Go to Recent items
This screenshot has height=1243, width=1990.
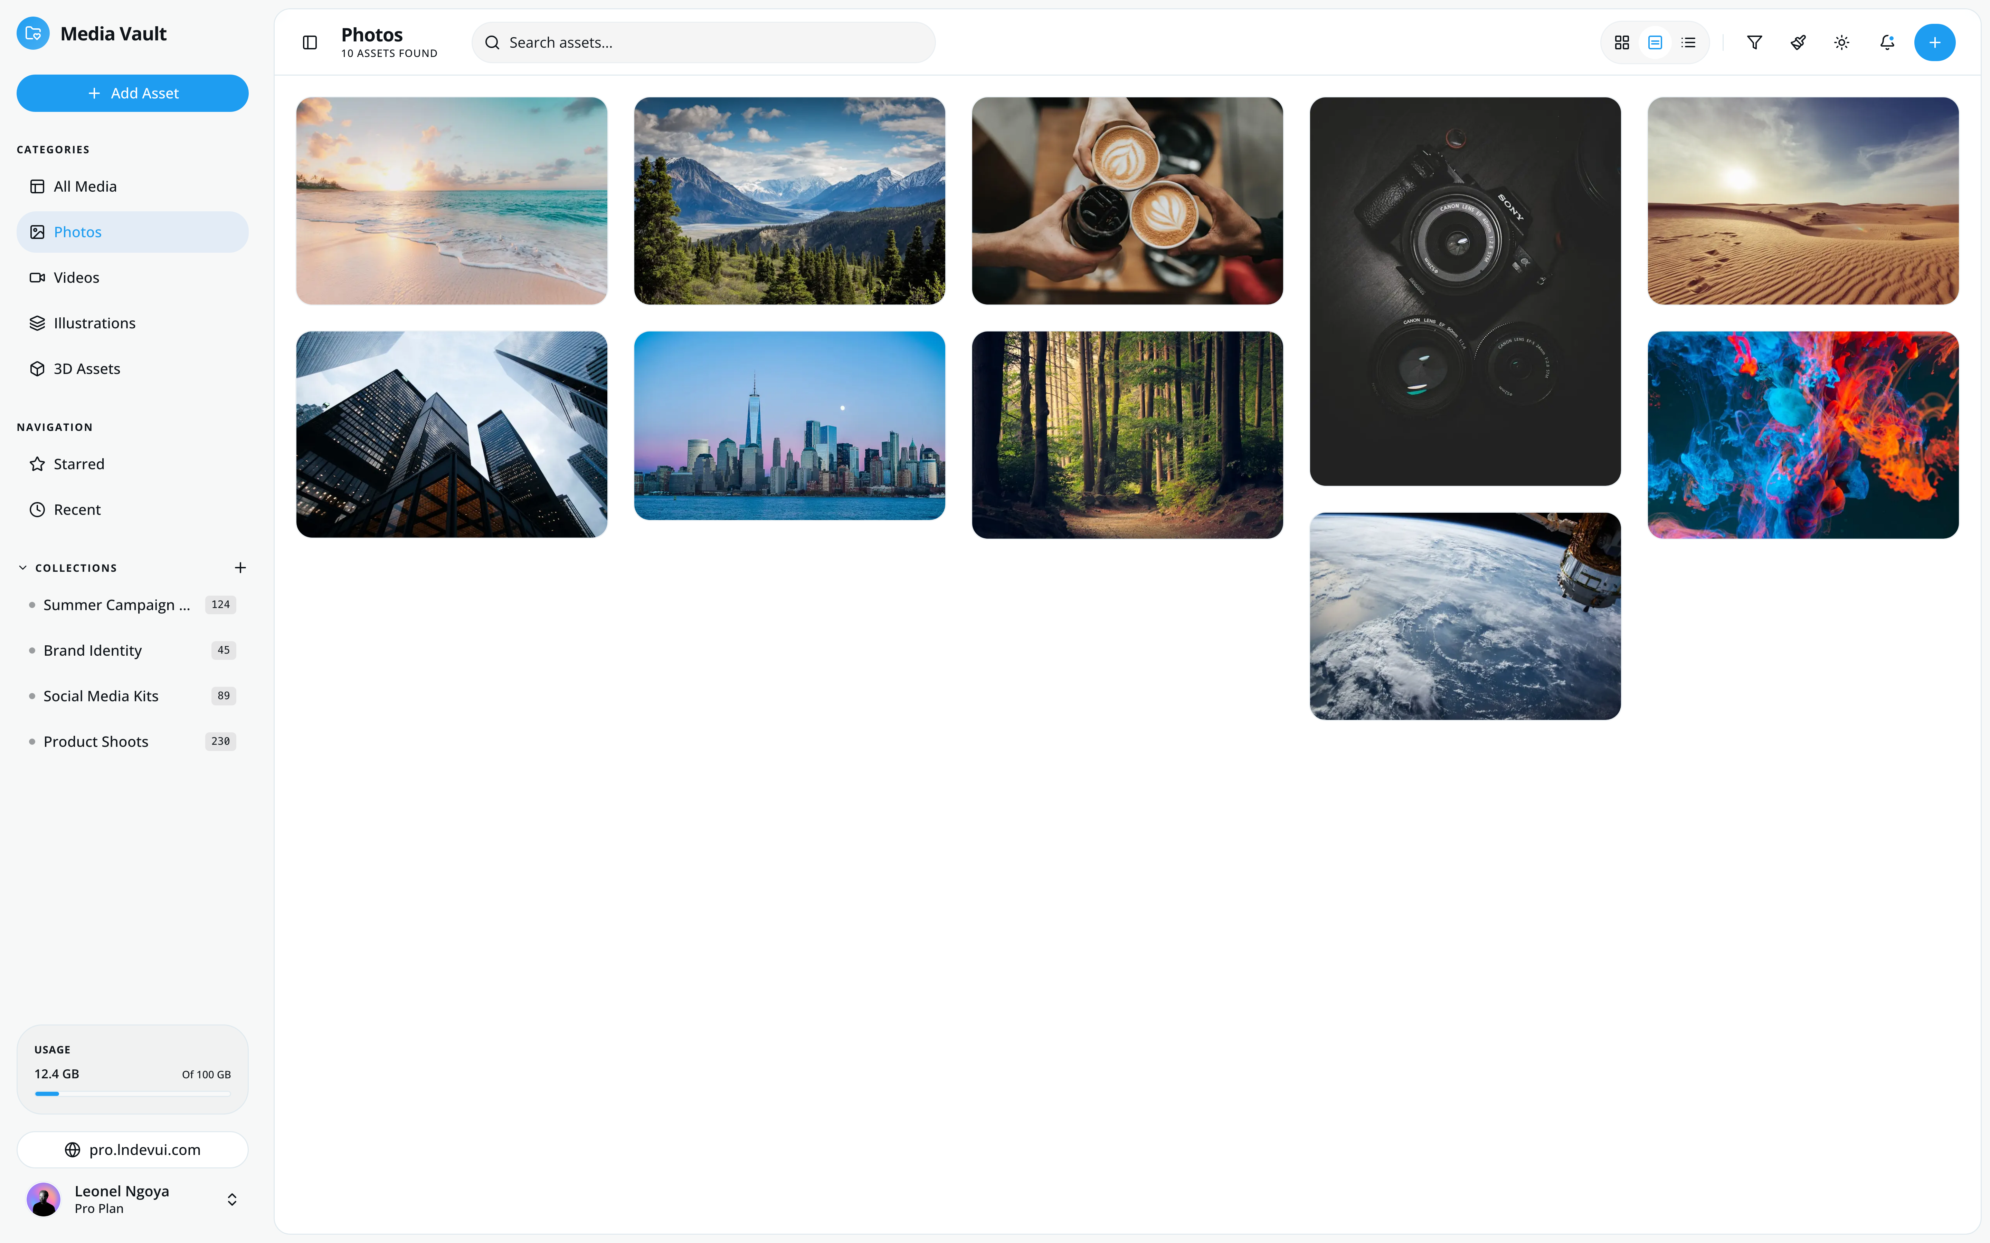point(132,510)
